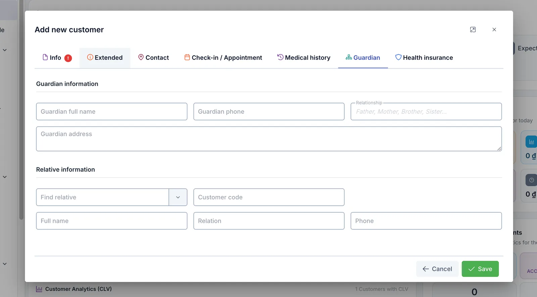Screen dimensions: 537x297
Task: Click the Add new customer title
Action: click(69, 30)
